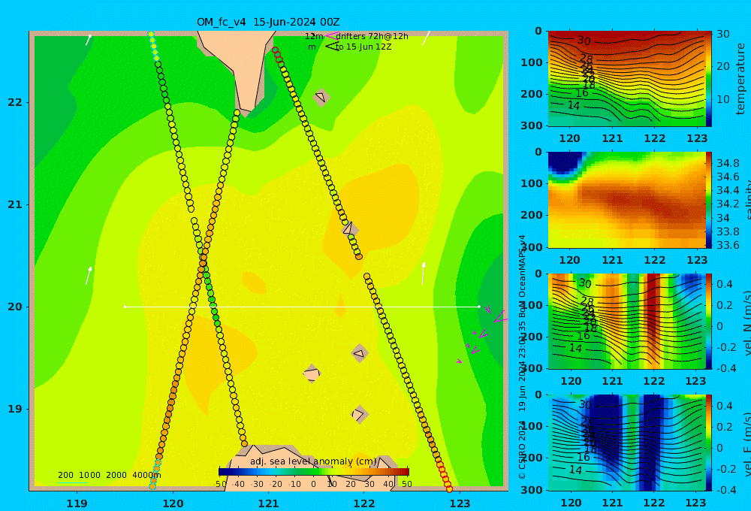The image size is (751, 511).
Task: Click the western endpoint of the white 20N transect line
Action: [x=125, y=307]
